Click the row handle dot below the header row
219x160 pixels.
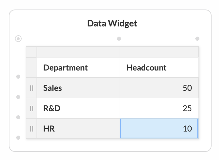pos(18,77)
